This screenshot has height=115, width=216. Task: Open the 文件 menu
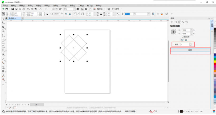pyautogui.click(x=5, y=5)
